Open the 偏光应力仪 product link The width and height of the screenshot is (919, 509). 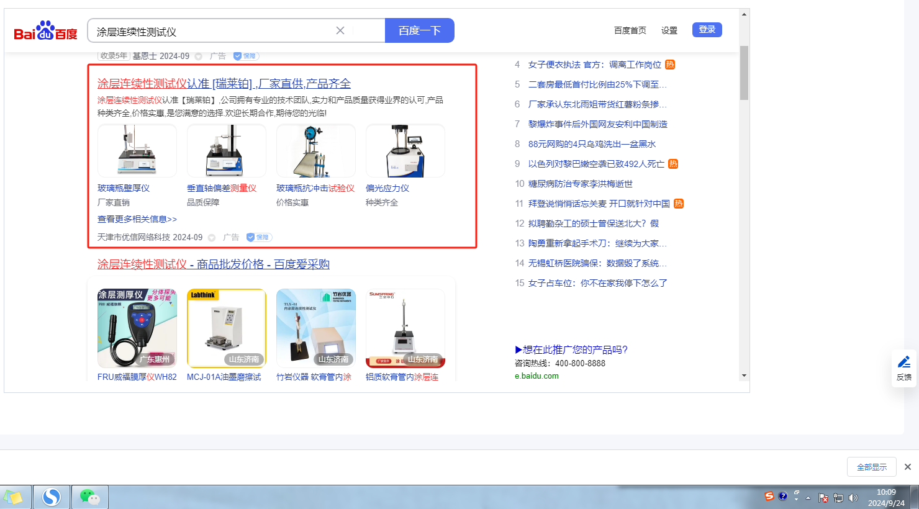point(387,188)
